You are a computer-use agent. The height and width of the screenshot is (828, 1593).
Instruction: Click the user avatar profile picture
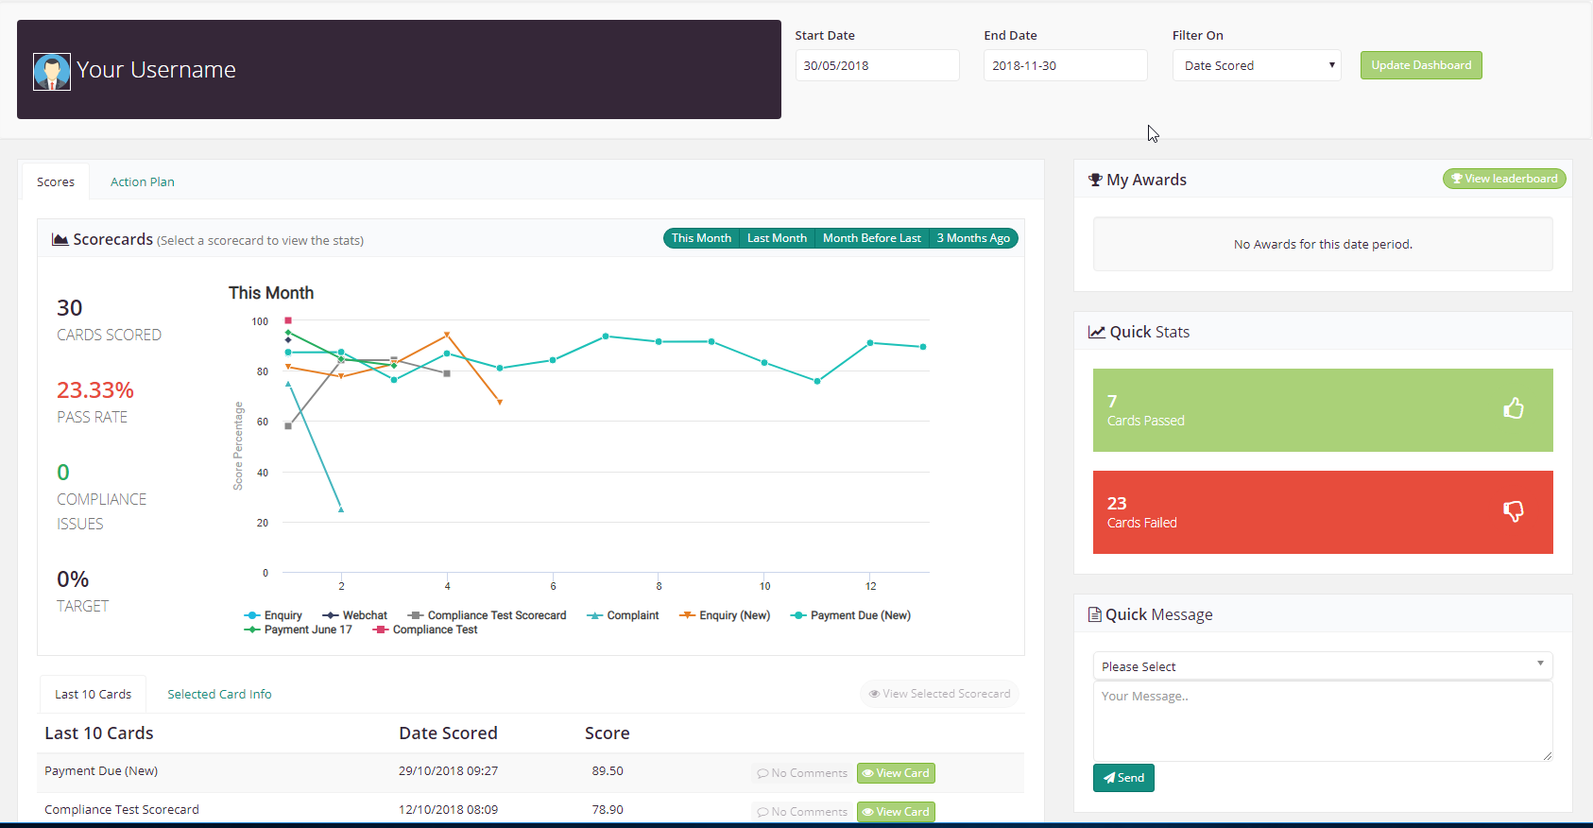pyautogui.click(x=52, y=72)
